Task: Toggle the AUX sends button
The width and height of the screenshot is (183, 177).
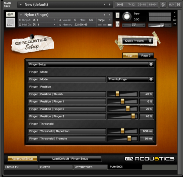Action: pyautogui.click(x=172, y=5)
